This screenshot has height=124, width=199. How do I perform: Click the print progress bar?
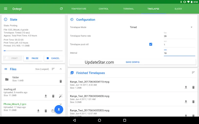click(33, 51)
